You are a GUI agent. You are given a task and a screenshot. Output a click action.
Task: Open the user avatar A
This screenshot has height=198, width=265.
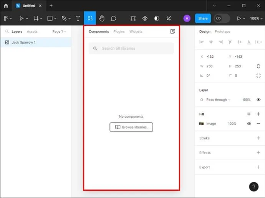tap(187, 18)
